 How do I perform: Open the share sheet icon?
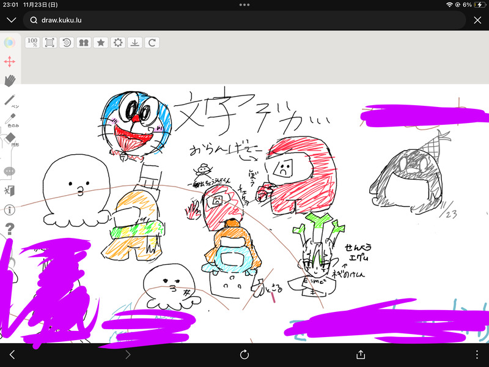point(361,354)
